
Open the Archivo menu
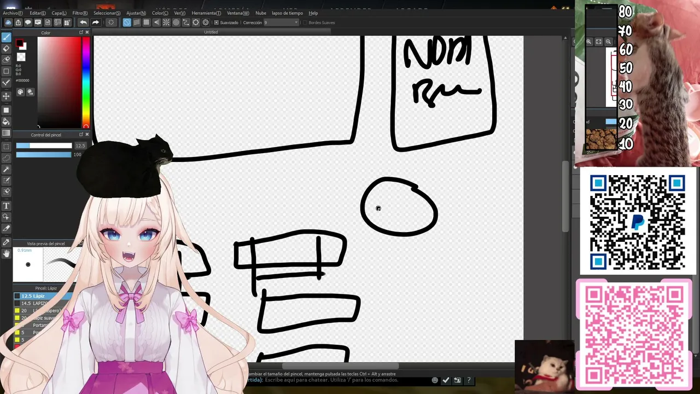click(13, 13)
